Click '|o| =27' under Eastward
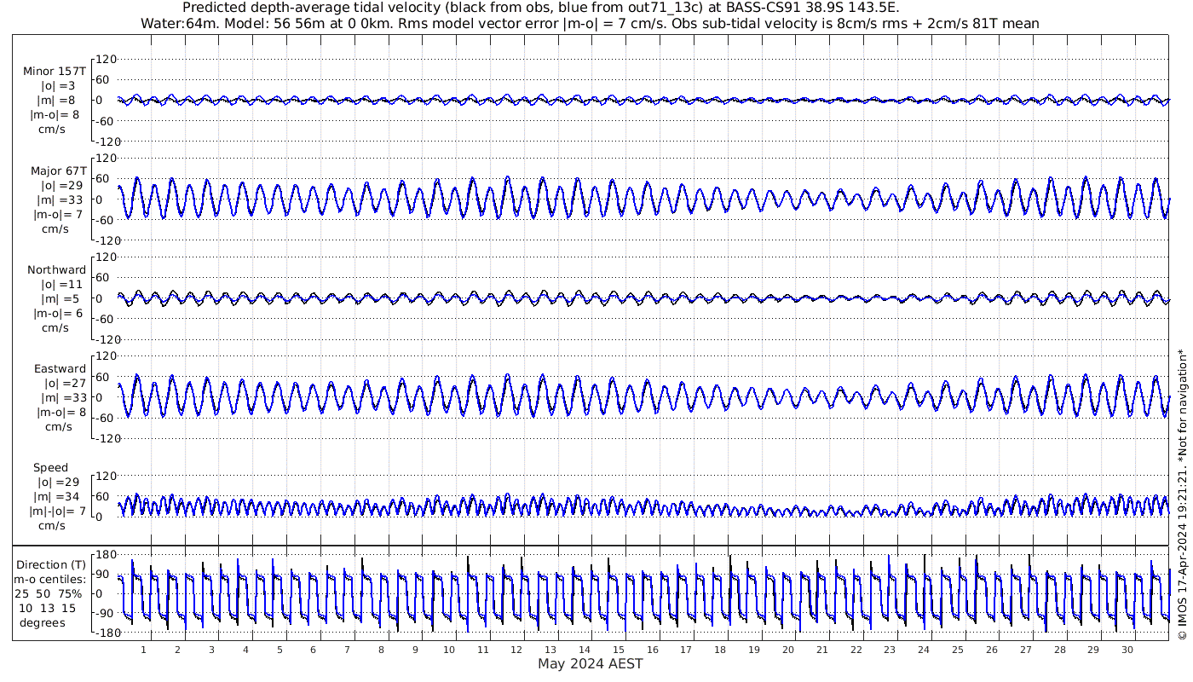1193x682 pixels. (65, 383)
